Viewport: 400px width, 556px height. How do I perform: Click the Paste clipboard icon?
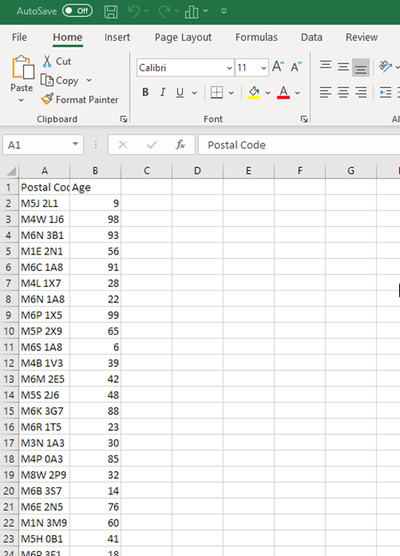click(22, 67)
